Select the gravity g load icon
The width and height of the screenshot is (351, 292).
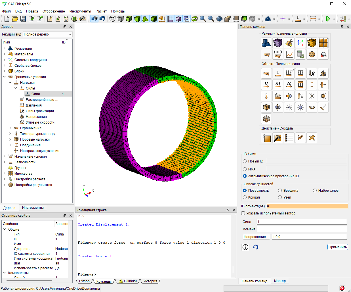(312, 73)
